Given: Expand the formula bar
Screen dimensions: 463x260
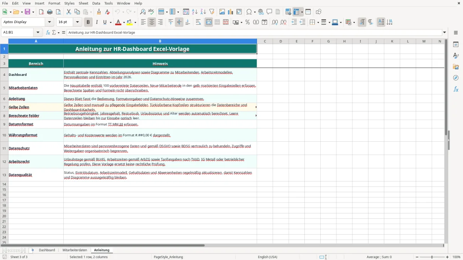Looking at the screenshot, I should pyautogui.click(x=444, y=32).
